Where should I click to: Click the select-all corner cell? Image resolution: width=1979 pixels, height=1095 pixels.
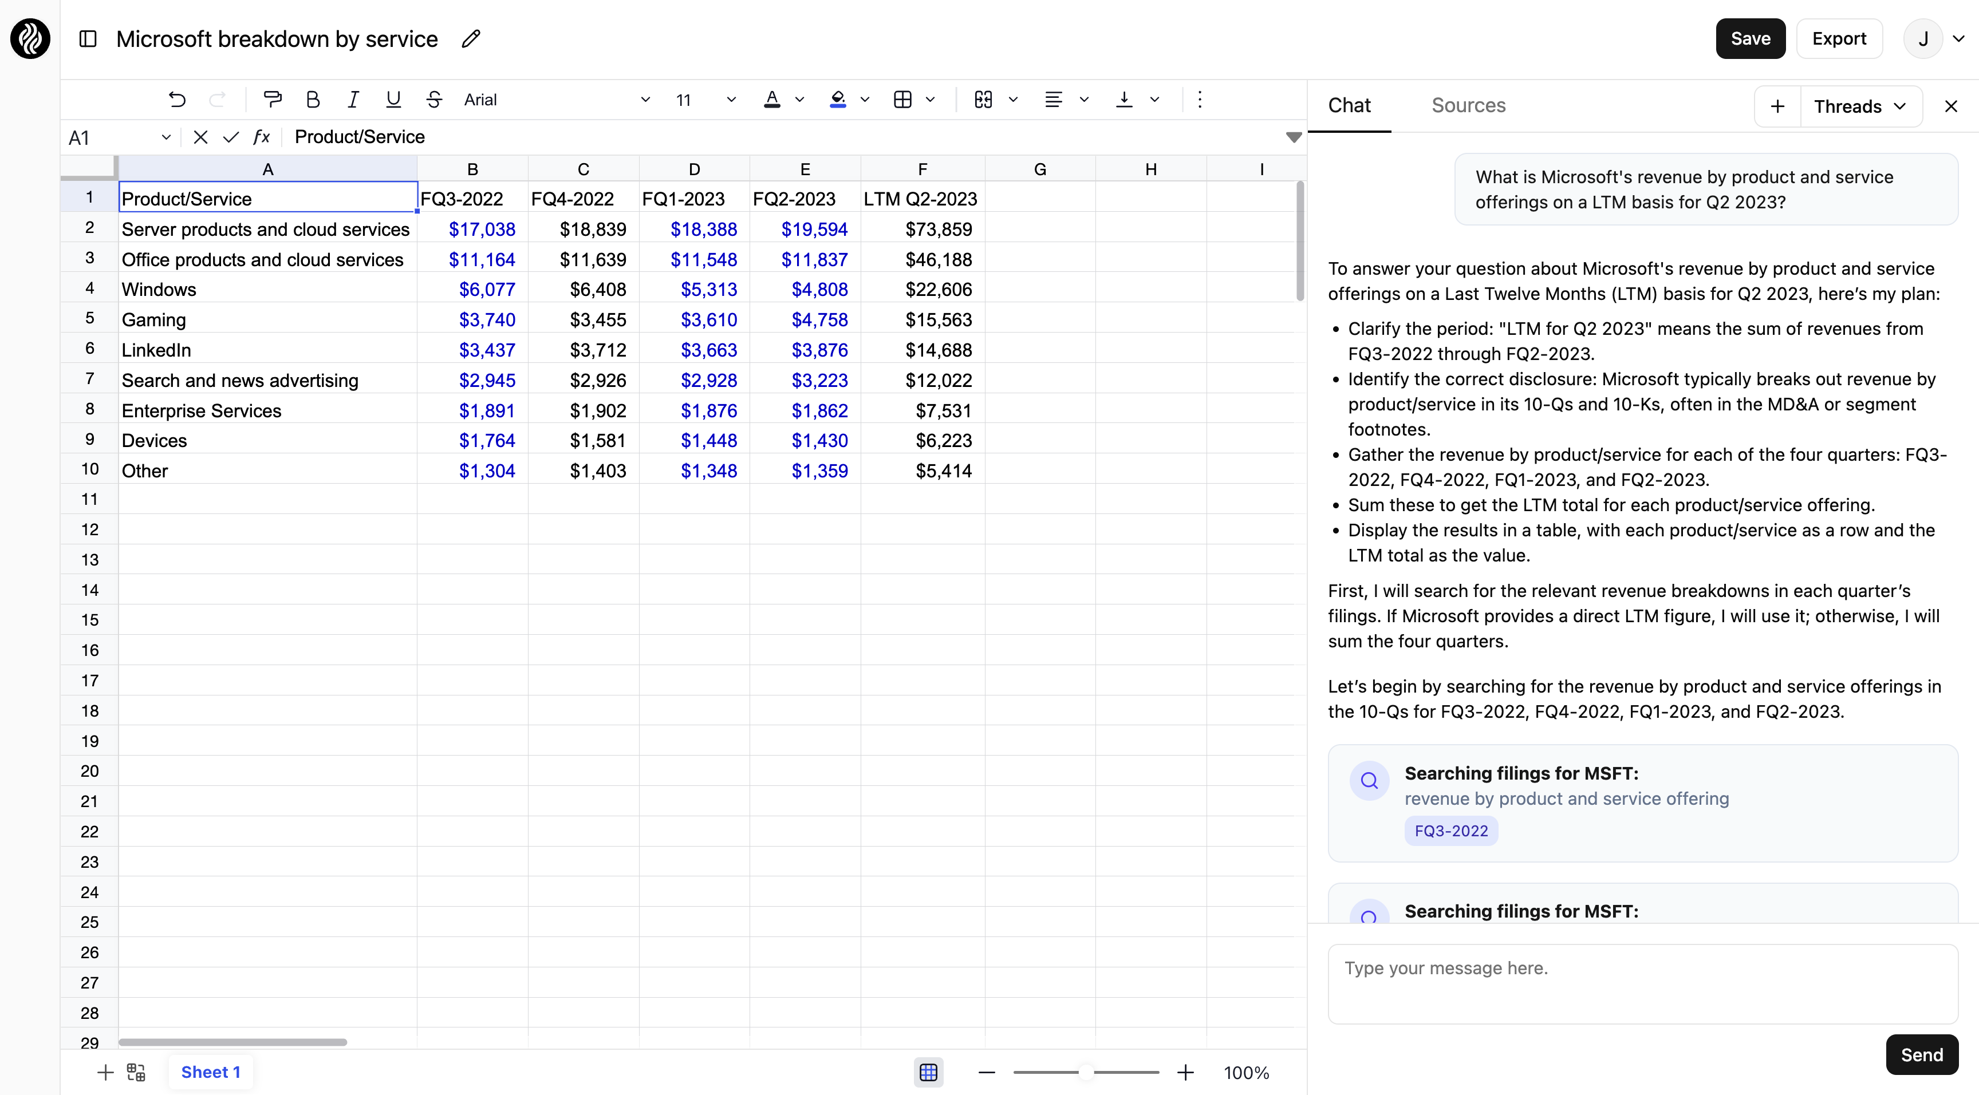(89, 168)
